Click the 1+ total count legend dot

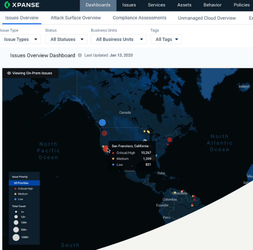coord(16,212)
